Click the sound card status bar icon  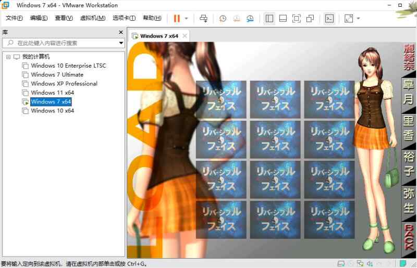click(370, 263)
